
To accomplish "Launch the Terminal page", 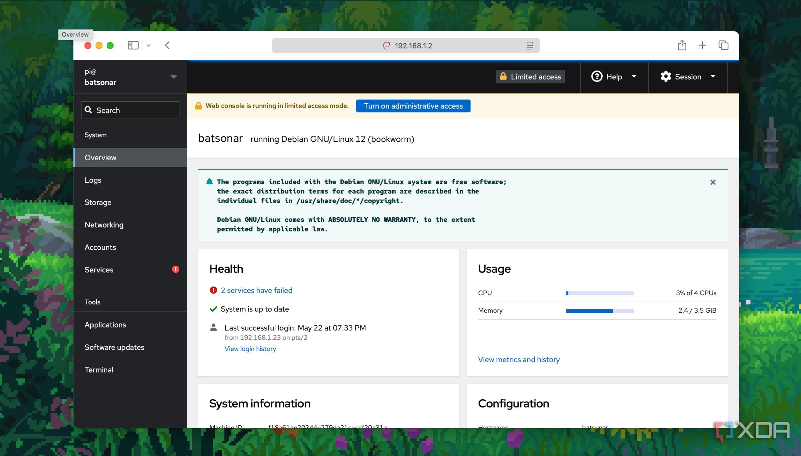I will (130, 370).
